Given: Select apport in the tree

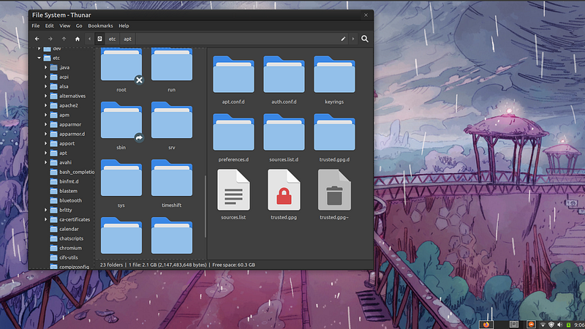Looking at the screenshot, I should coord(67,143).
